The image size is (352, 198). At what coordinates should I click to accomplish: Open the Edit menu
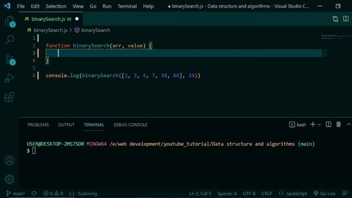pyautogui.click(x=35, y=6)
